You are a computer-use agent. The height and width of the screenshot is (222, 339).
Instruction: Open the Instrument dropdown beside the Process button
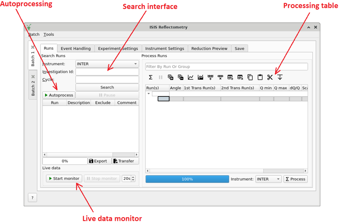pyautogui.click(x=268, y=179)
